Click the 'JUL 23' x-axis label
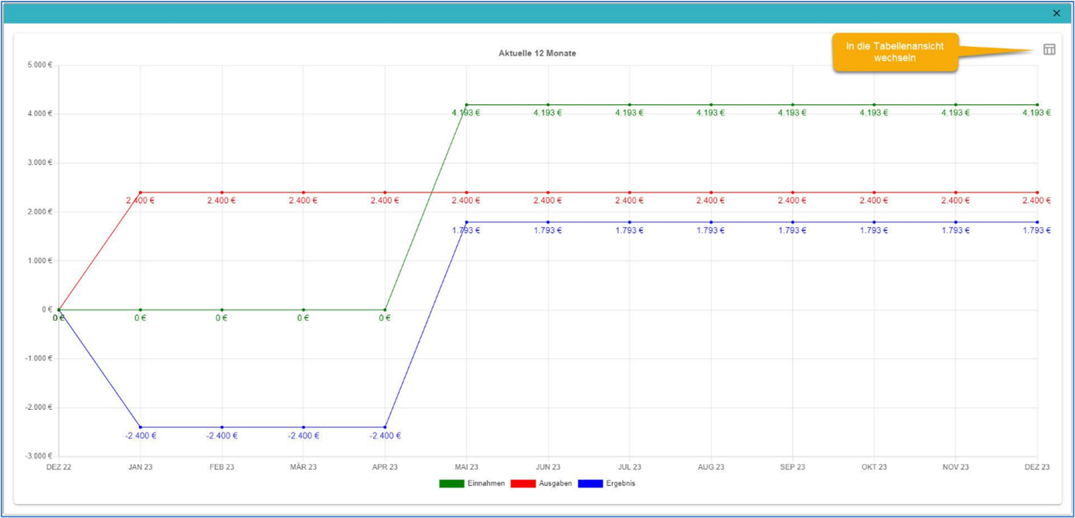1075x518 pixels. point(629,467)
